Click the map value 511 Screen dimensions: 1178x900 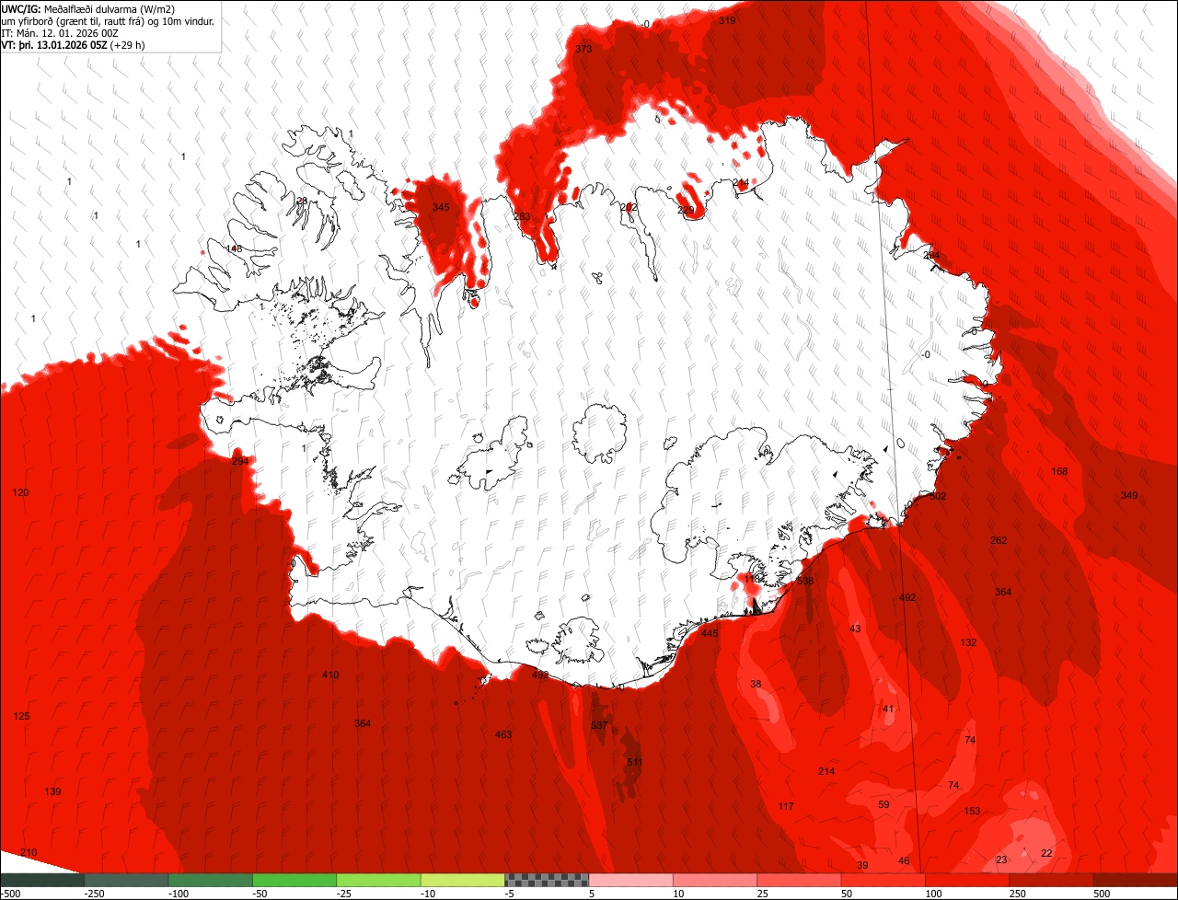(635, 762)
